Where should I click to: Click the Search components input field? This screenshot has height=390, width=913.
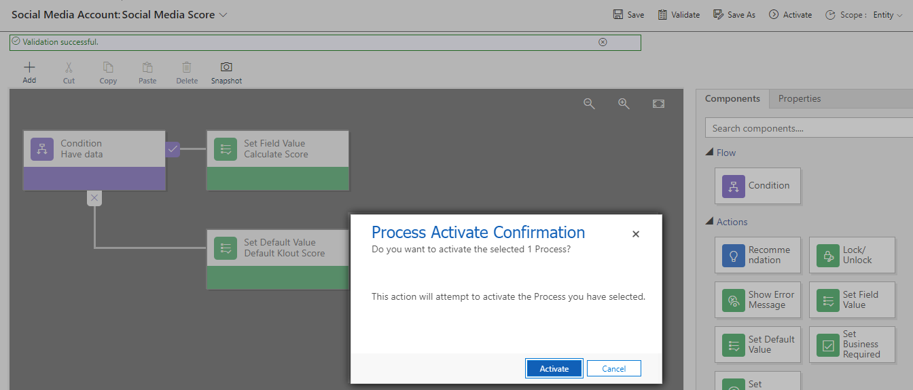coord(808,128)
